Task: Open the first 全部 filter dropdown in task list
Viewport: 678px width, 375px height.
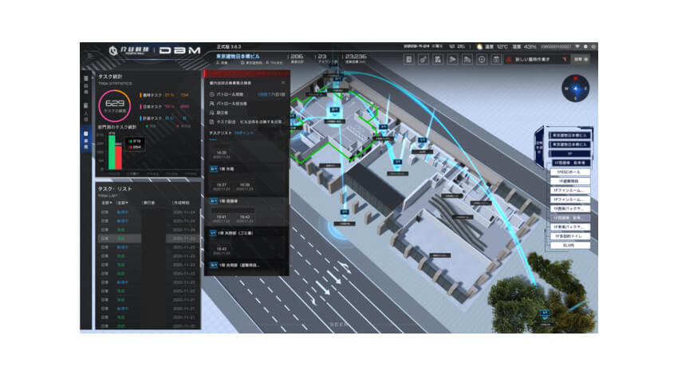Action: [106, 203]
